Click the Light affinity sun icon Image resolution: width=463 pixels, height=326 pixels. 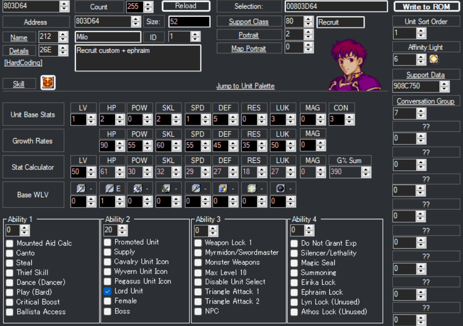tap(434, 59)
